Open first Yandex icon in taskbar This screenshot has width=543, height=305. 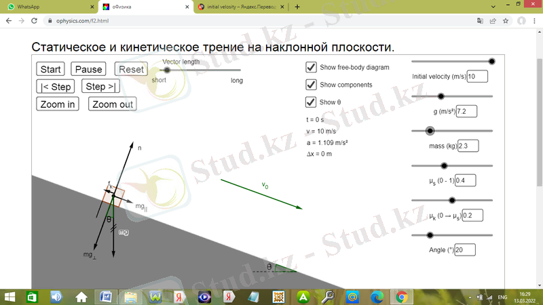tap(179, 297)
